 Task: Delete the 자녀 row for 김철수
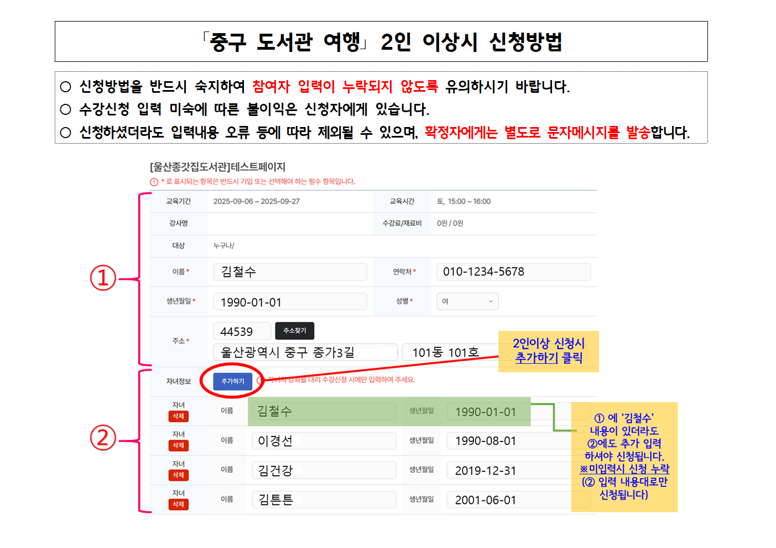(x=179, y=416)
